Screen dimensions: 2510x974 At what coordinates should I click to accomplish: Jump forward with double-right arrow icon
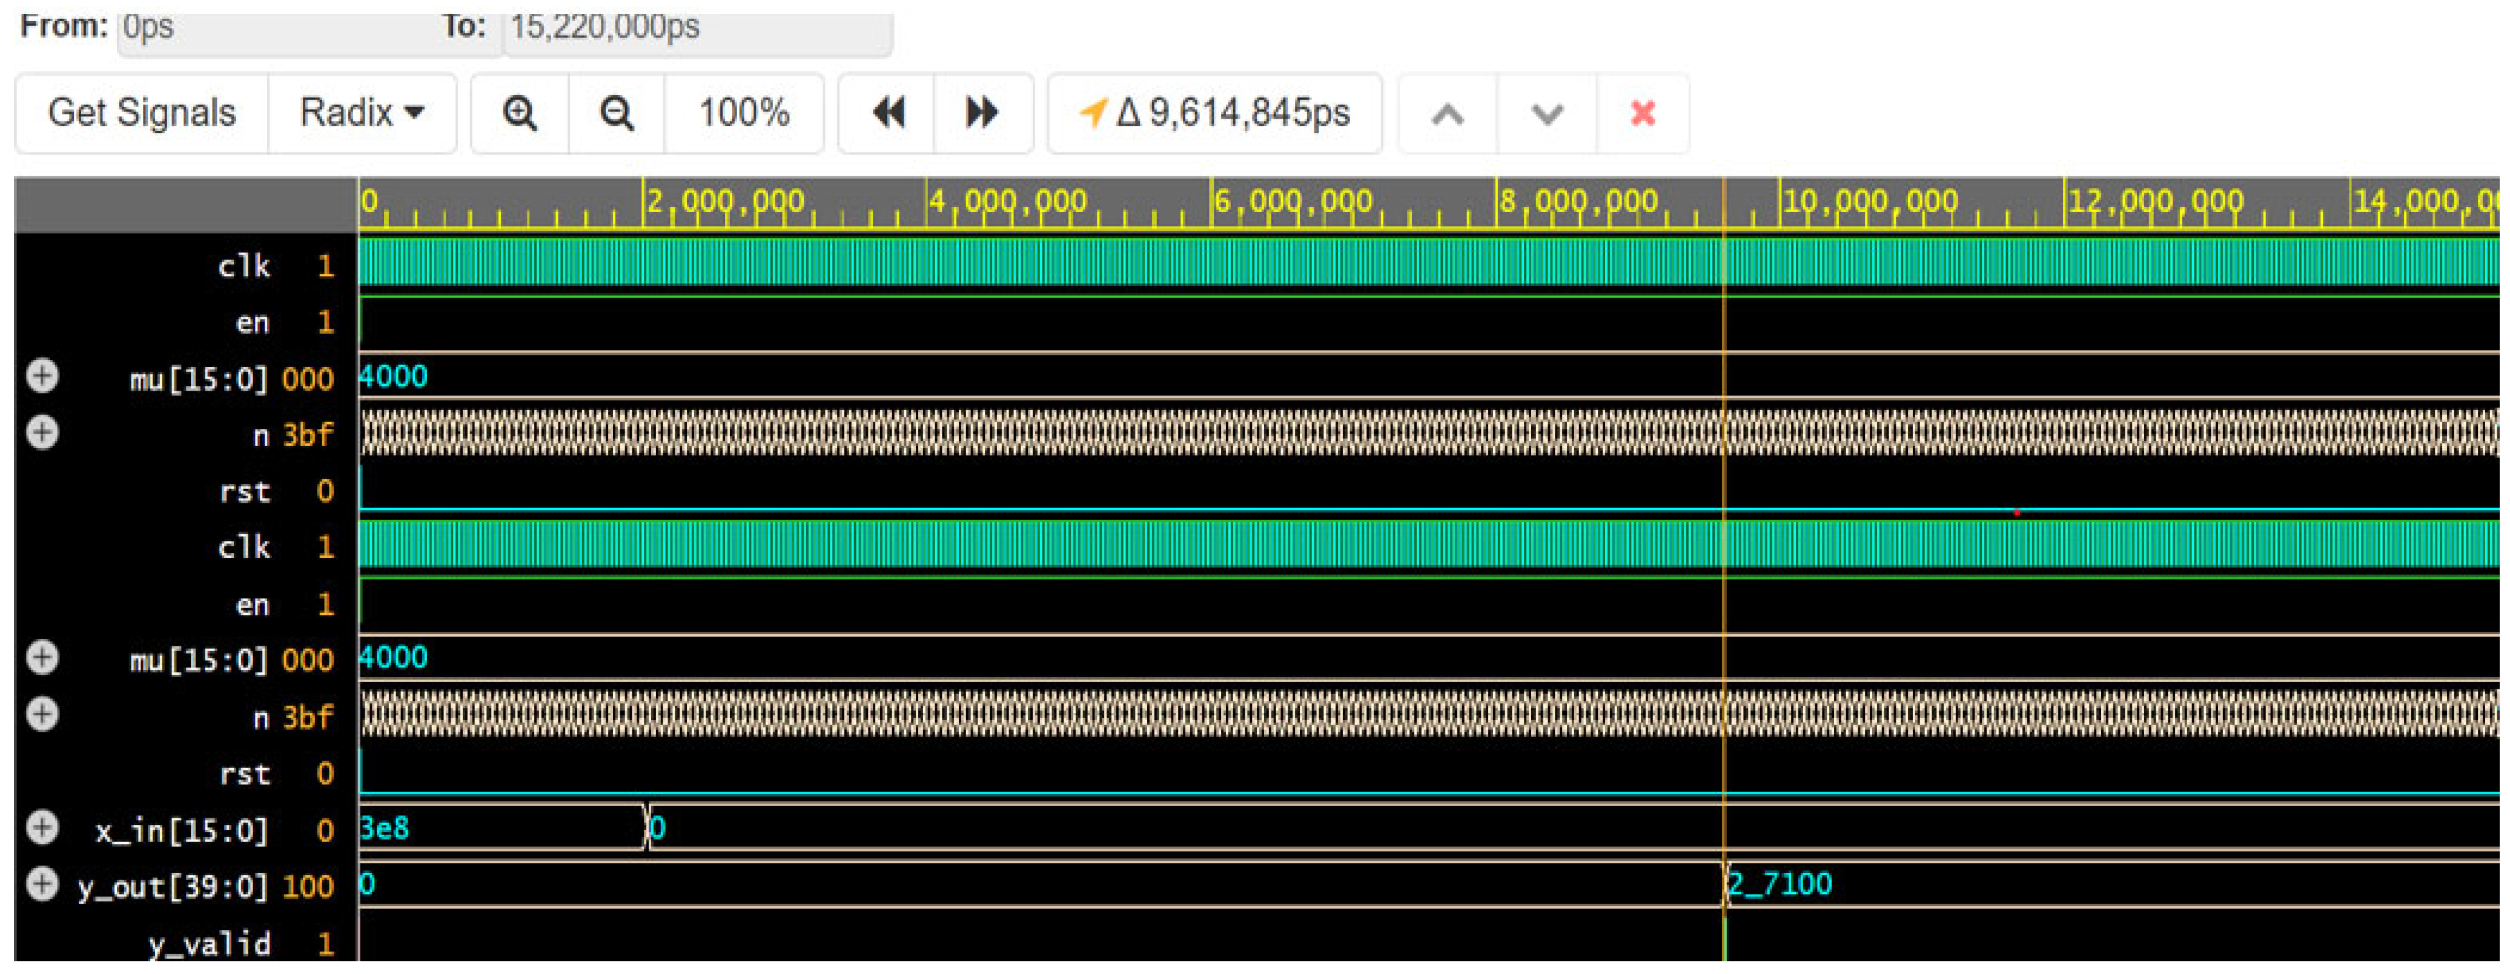click(982, 113)
